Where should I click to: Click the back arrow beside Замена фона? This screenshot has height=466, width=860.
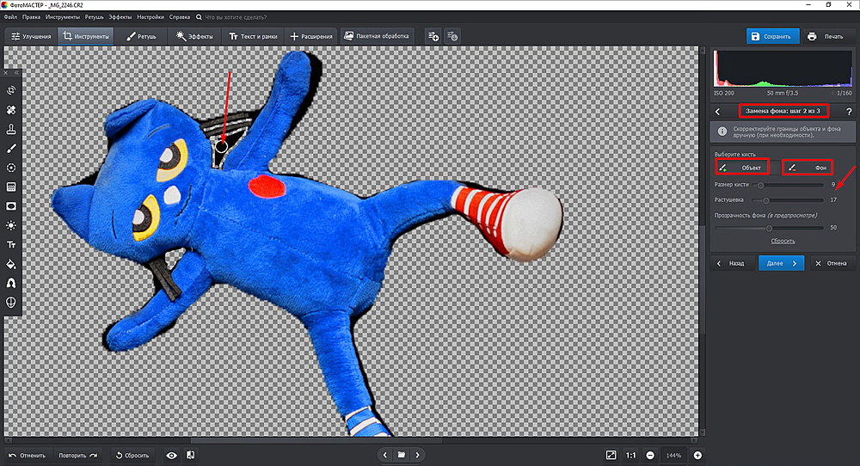pyautogui.click(x=718, y=111)
